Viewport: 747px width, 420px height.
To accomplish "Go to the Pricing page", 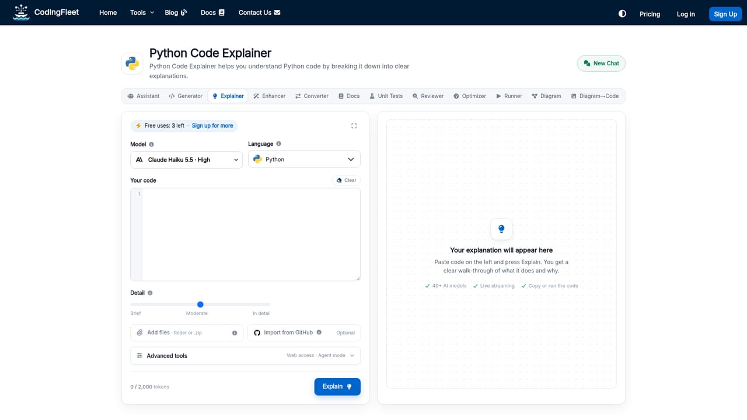I will click(x=650, y=14).
